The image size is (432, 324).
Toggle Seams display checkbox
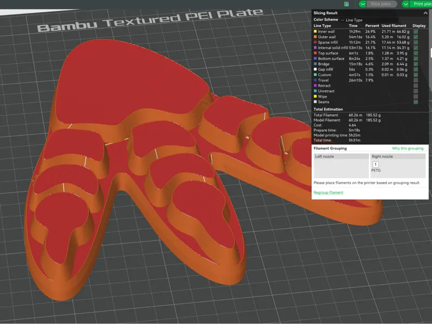pyautogui.click(x=416, y=102)
